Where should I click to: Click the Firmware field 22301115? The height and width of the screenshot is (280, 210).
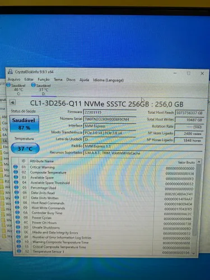coord(110,112)
